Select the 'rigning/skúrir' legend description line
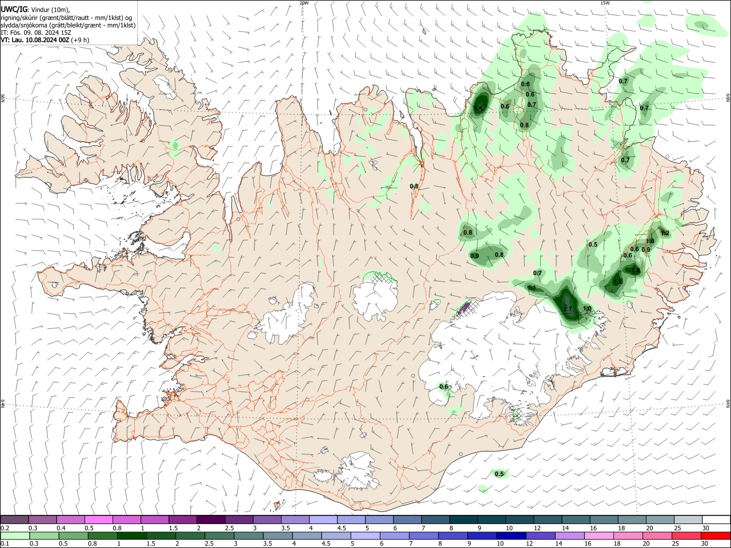Viewport: 731px width, 548px height. (66, 18)
